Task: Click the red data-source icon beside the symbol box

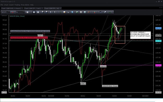Action: coord(12,12)
